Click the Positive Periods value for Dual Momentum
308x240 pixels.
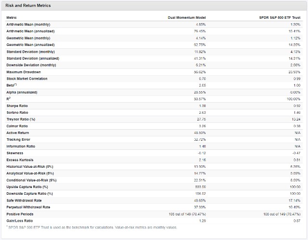[x=187, y=214]
